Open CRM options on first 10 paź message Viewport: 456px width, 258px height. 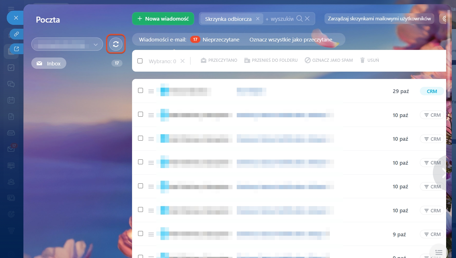click(432, 115)
